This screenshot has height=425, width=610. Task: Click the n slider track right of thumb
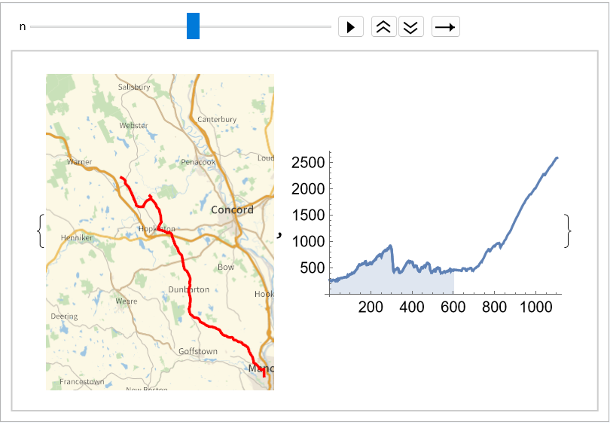[x=264, y=26]
